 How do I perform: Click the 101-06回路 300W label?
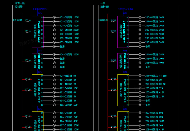[69, 30]
